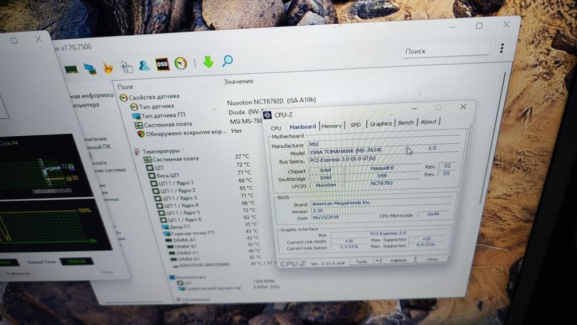Open report wizard icon in AIDA64 toolbar

tap(126, 67)
